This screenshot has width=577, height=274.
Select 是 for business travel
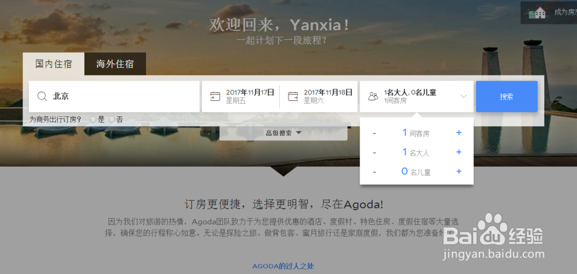click(x=93, y=120)
